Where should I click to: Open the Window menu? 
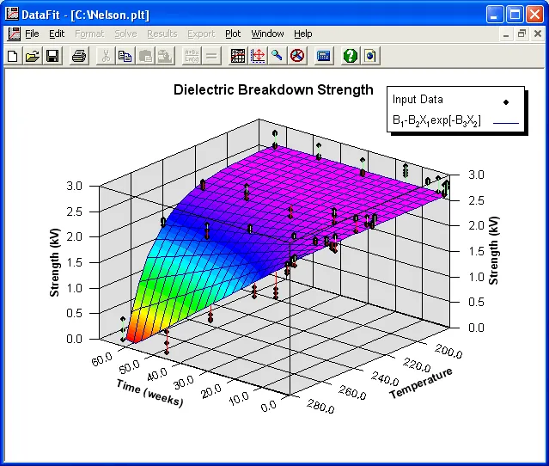(x=267, y=34)
